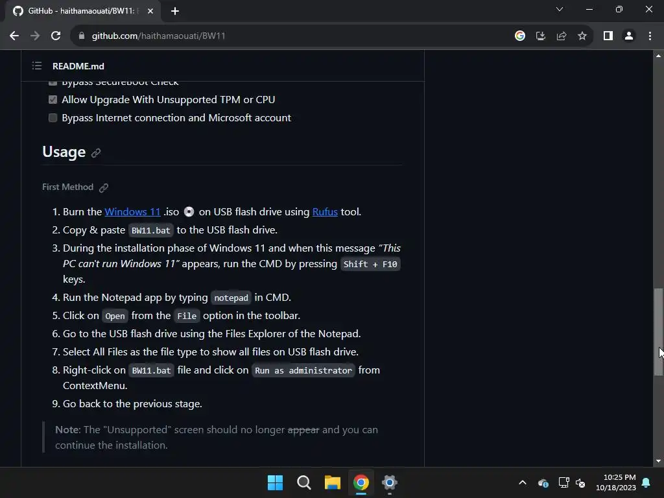Click the share page icon

click(562, 36)
